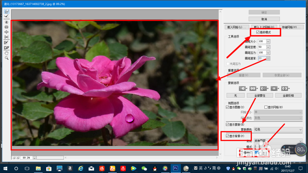Click 全部蒙住 mask all button
The image size is (308, 173).
(260, 95)
